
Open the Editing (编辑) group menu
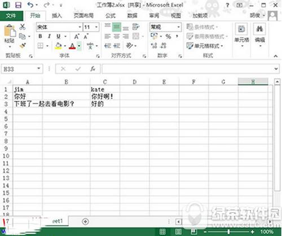click(x=259, y=35)
